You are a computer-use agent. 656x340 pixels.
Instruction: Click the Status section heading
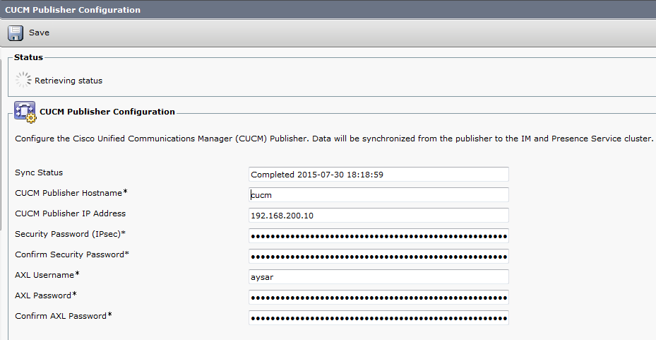pyautogui.click(x=28, y=57)
